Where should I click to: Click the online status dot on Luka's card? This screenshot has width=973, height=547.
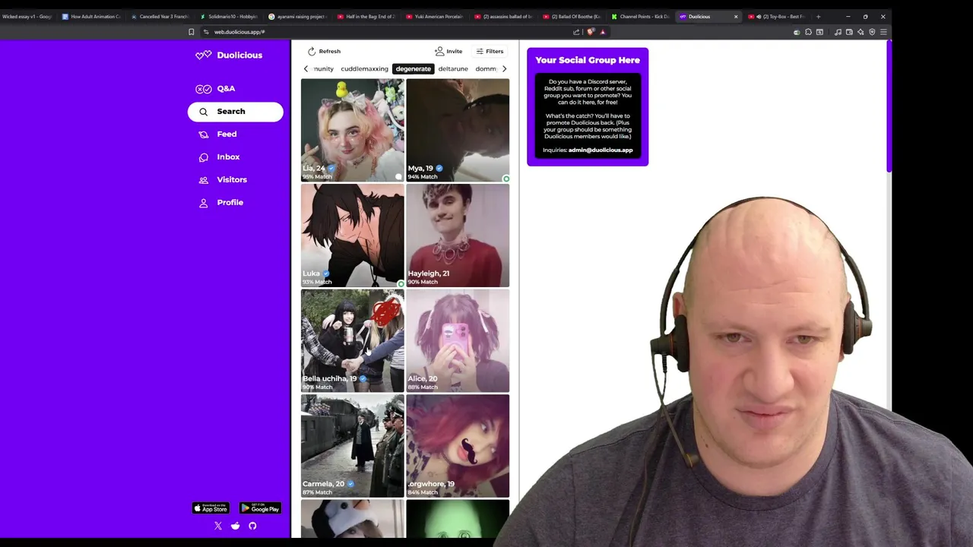pyautogui.click(x=401, y=284)
